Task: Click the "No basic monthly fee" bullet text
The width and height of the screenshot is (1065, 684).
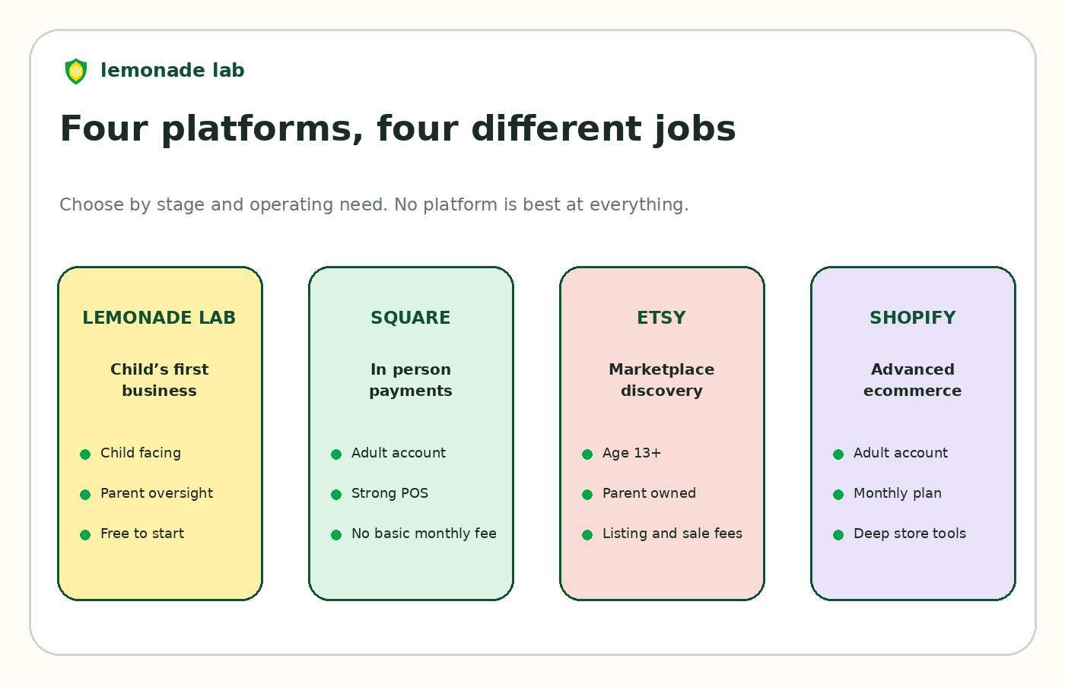Action: pyautogui.click(x=424, y=534)
